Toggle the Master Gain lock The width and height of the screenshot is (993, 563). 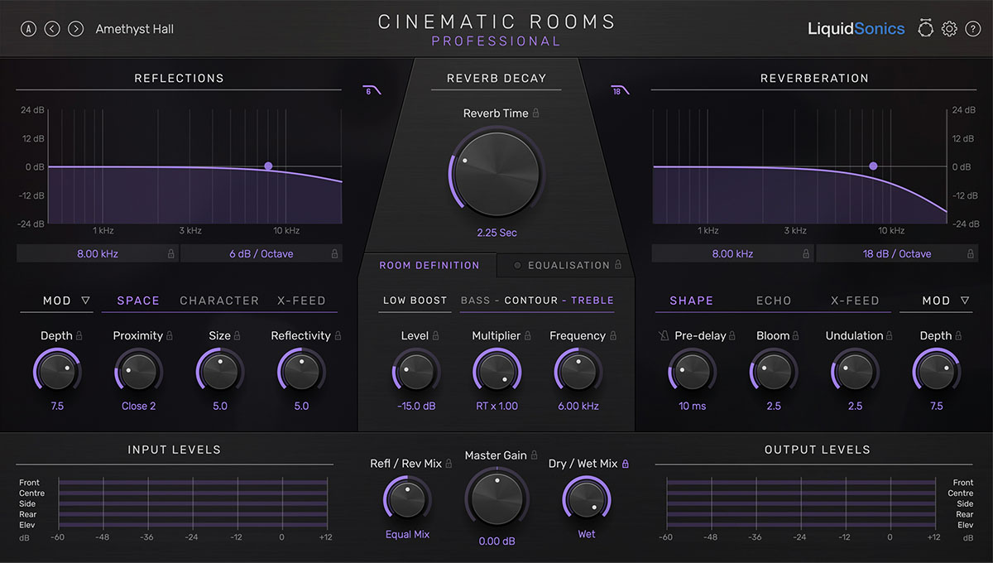[x=535, y=455]
